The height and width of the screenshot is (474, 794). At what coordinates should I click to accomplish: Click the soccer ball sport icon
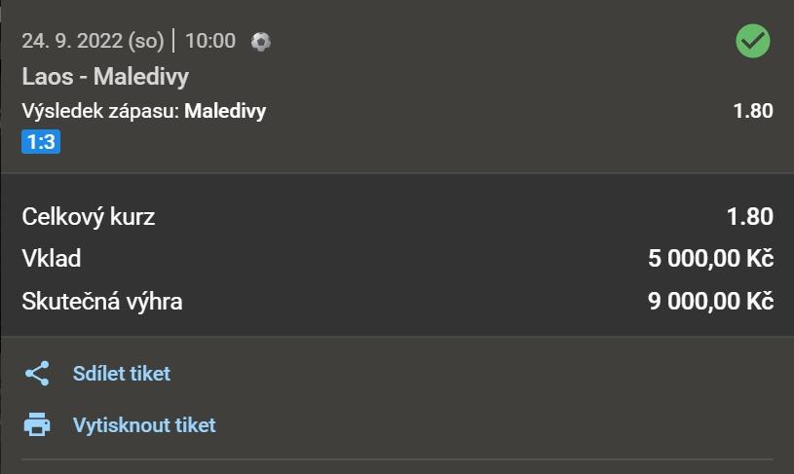tap(260, 41)
